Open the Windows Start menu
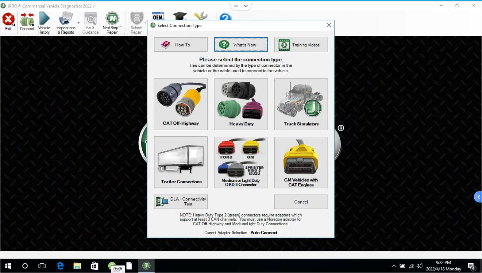Viewport: 482px width, 273px height. pyautogui.click(x=8, y=266)
